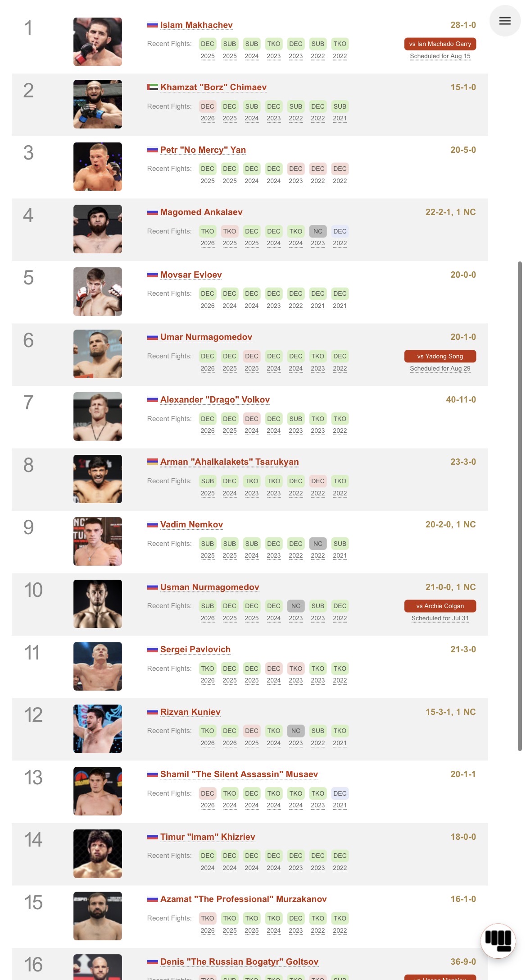Open Shamil "The Silent Assassin" Musaev link

tap(239, 774)
